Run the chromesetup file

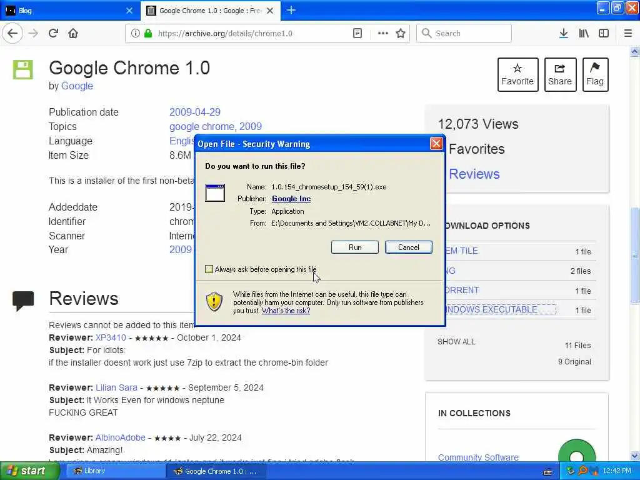tap(355, 247)
